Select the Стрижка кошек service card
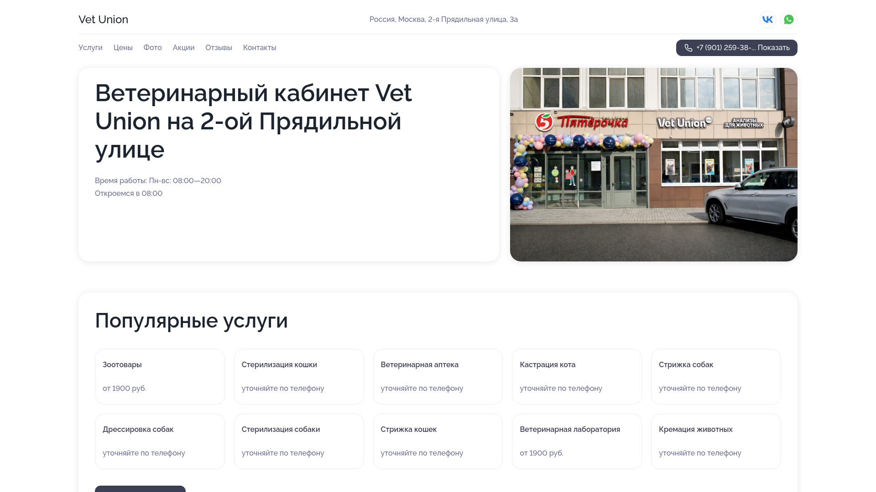Viewport: 876px width, 492px height. click(438, 441)
